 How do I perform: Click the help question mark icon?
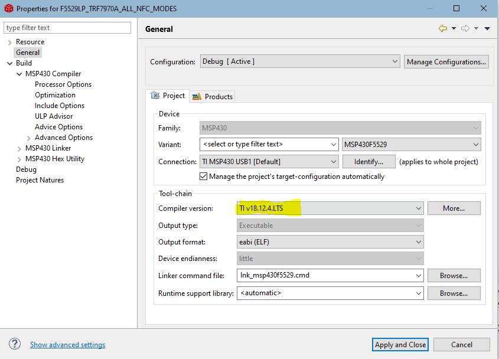15,344
